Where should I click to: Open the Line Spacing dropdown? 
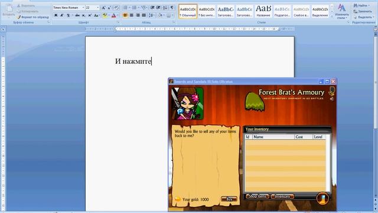click(x=152, y=15)
